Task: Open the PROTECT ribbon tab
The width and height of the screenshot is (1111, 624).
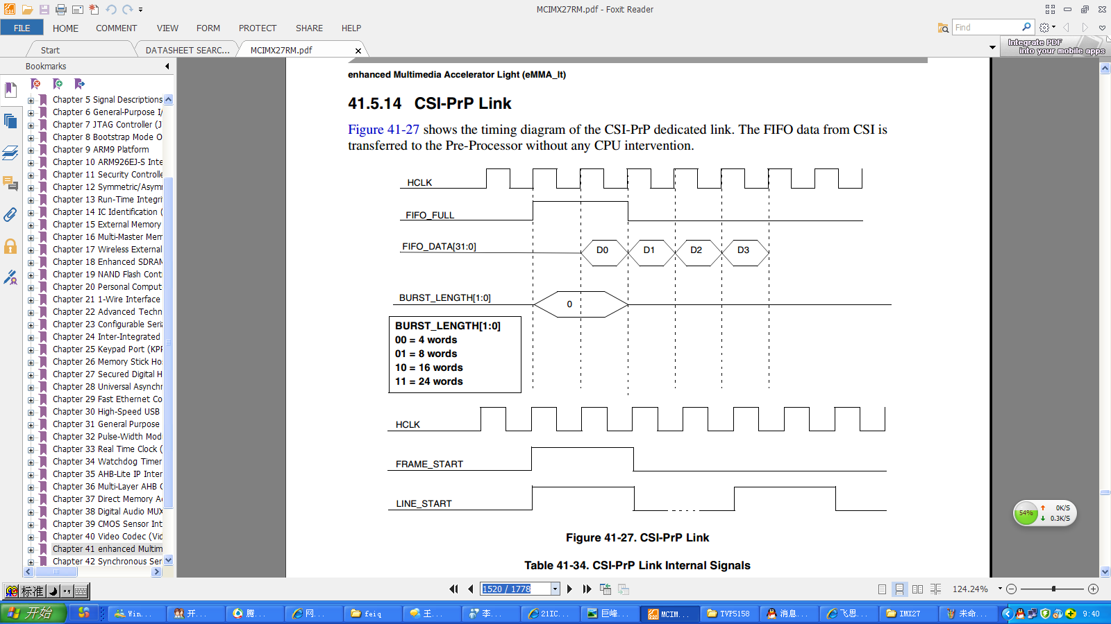Action: coord(258,28)
